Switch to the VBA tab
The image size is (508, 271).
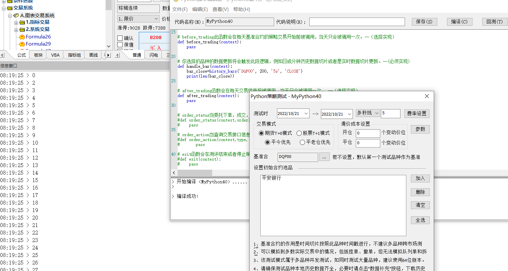pos(55,55)
